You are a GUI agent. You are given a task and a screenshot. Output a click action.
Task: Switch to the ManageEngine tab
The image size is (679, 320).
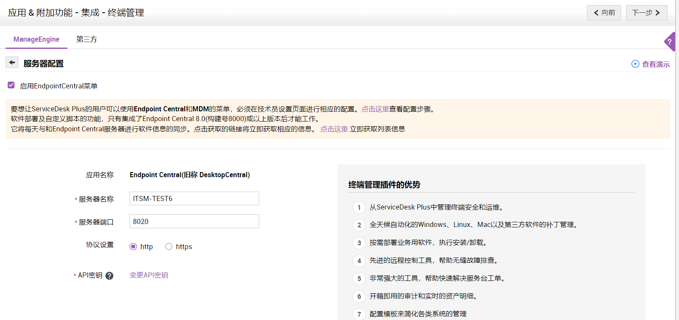pyautogui.click(x=36, y=39)
